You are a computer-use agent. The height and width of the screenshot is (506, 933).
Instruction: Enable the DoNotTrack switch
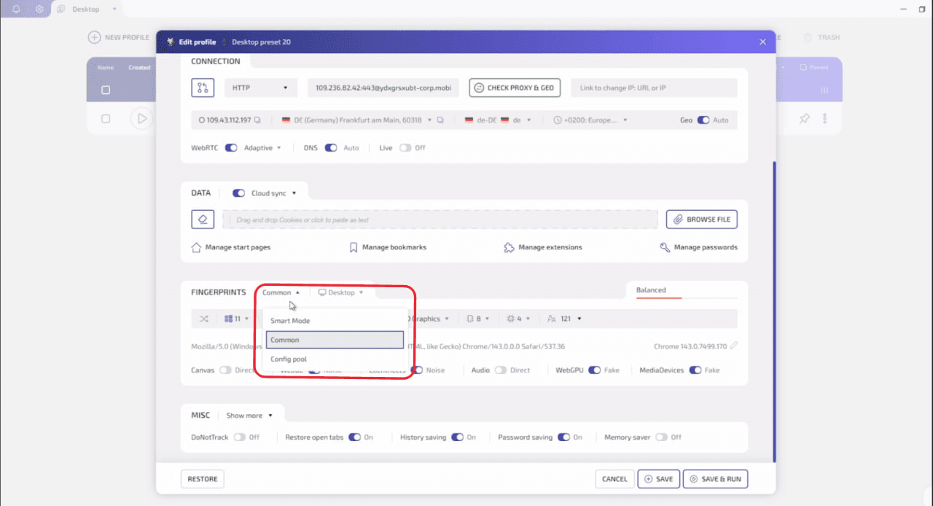click(239, 437)
